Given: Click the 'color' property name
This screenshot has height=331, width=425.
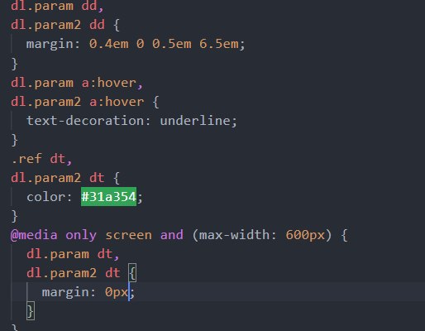Looking at the screenshot, I should pyautogui.click(x=45, y=197).
